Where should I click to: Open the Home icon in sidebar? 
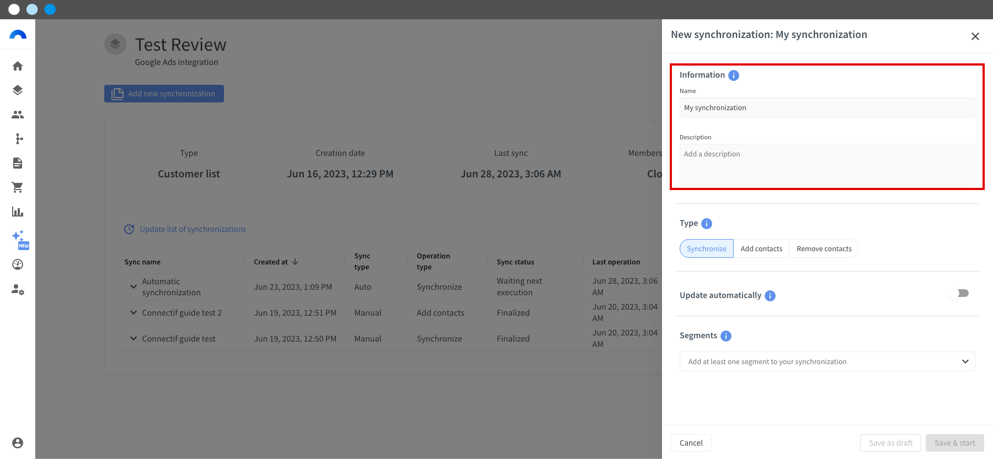(18, 66)
